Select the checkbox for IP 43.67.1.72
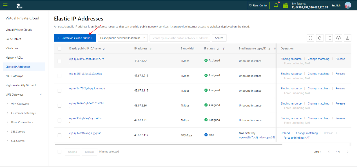The height and width of the screenshot is (167, 357). pyautogui.click(x=59, y=61)
